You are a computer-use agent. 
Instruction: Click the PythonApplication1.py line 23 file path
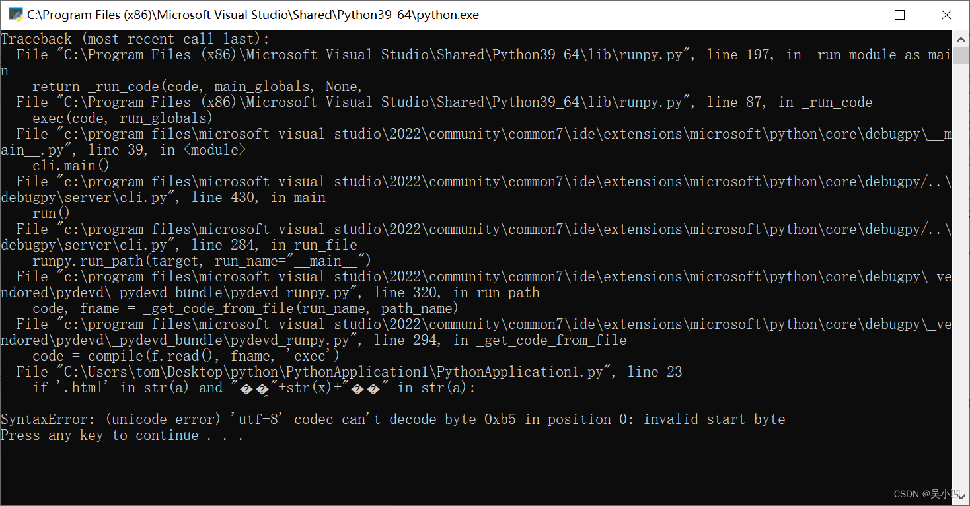350,372
